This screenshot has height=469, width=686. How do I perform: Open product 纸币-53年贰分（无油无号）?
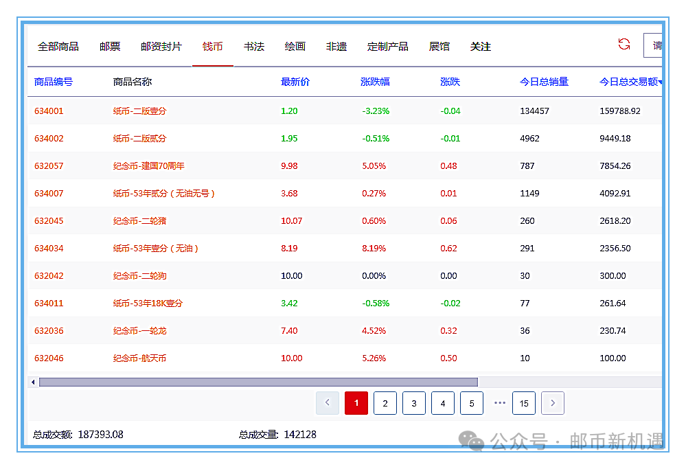[x=164, y=194]
